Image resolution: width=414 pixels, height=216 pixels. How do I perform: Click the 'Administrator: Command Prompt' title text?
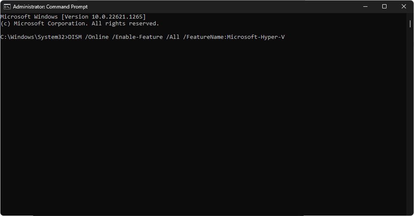pyautogui.click(x=50, y=7)
